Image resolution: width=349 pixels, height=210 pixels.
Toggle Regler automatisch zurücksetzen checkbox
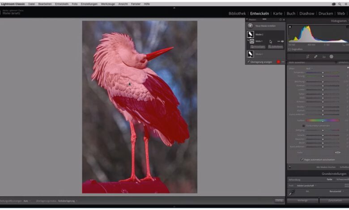tap(302, 160)
